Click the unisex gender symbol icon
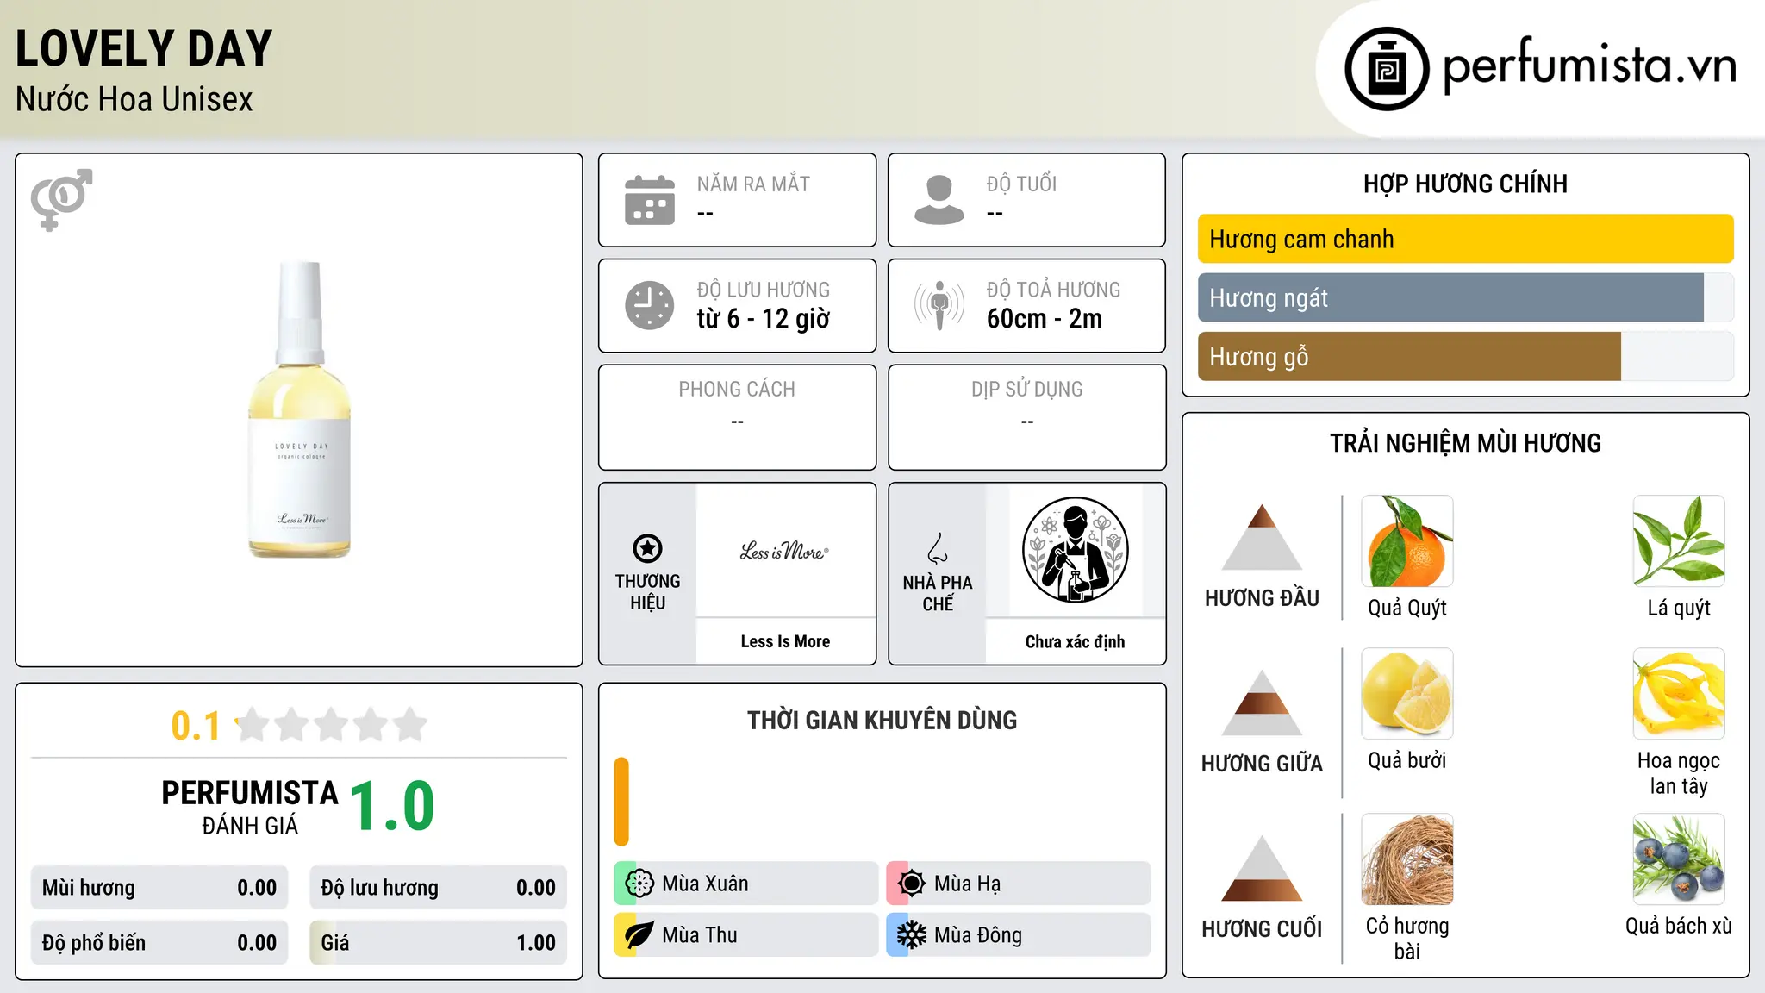This screenshot has width=1765, height=993. tap(61, 199)
